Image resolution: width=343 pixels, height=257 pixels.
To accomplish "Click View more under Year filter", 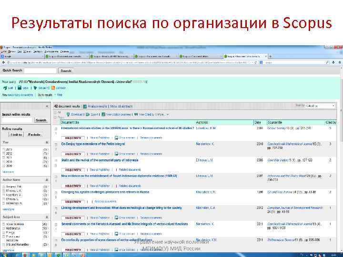I will (8, 172).
